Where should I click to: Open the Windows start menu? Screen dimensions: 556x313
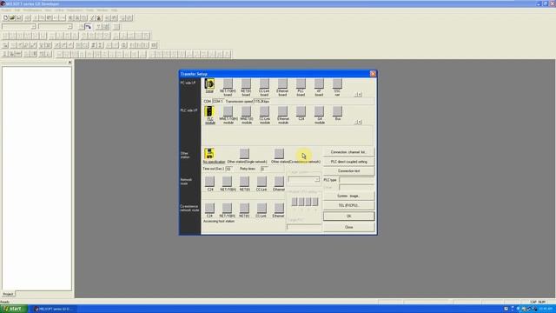click(x=14, y=310)
